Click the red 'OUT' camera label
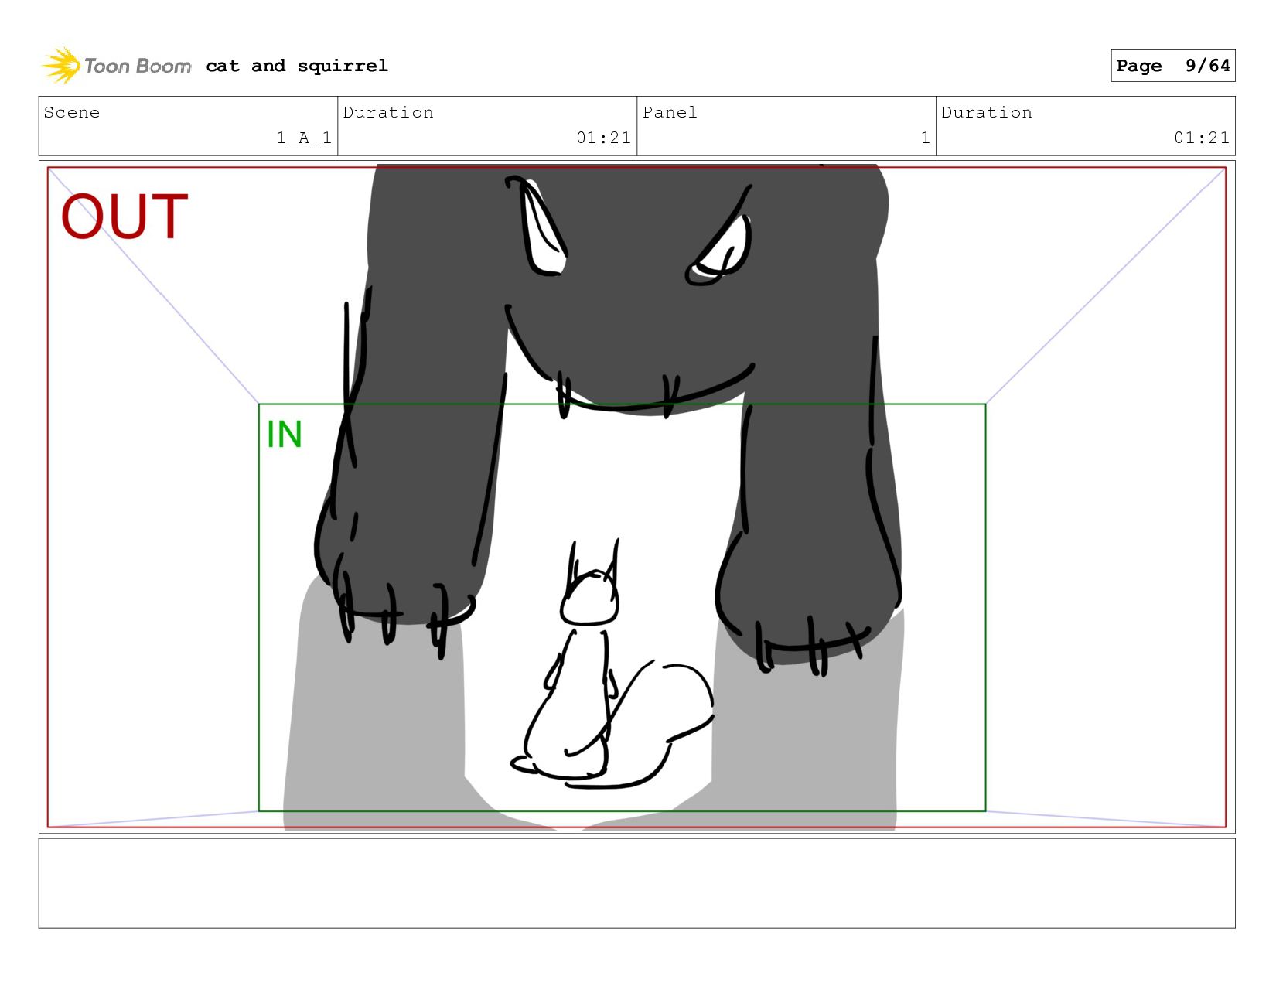The width and height of the screenshot is (1276, 986). click(x=125, y=217)
